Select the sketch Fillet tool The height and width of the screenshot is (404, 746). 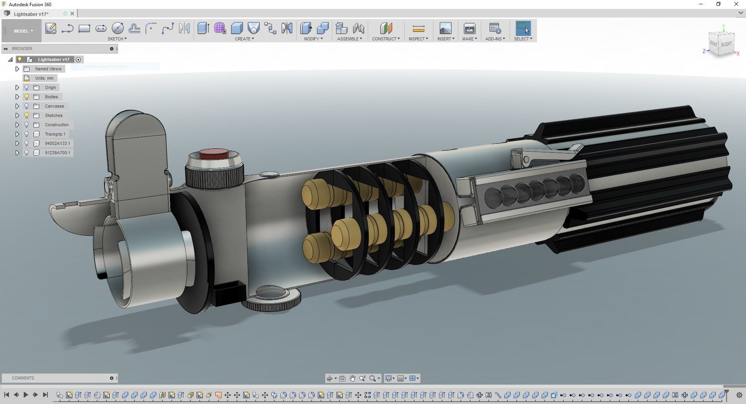(151, 28)
